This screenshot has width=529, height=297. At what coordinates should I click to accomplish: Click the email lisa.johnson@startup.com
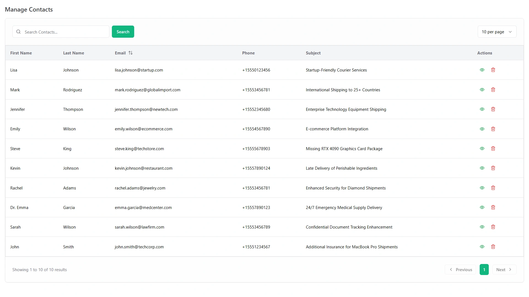(139, 70)
